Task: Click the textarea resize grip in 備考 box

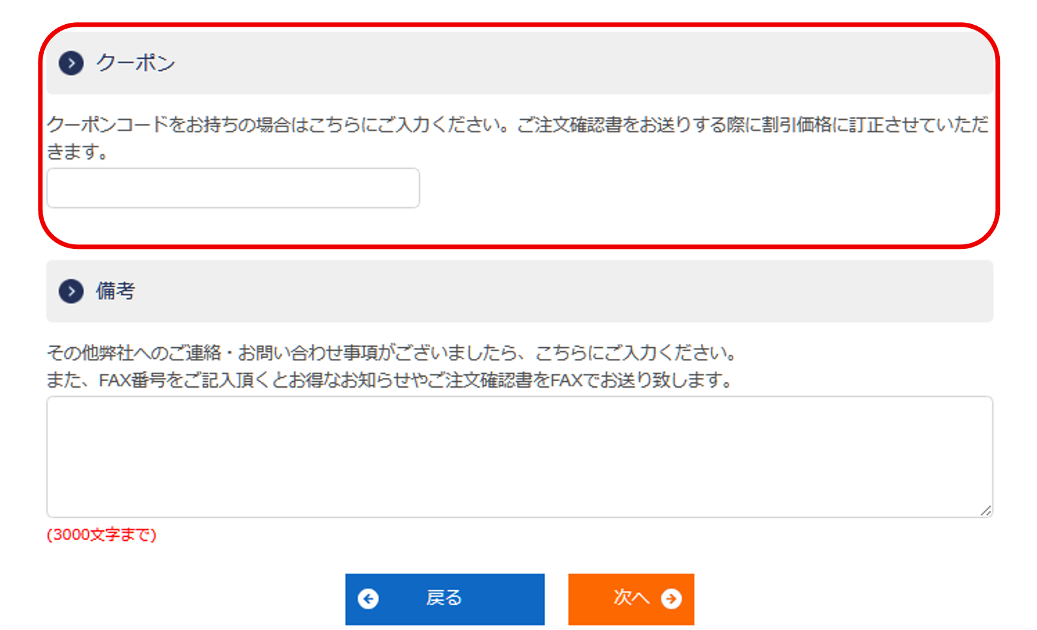Action: coord(985,511)
